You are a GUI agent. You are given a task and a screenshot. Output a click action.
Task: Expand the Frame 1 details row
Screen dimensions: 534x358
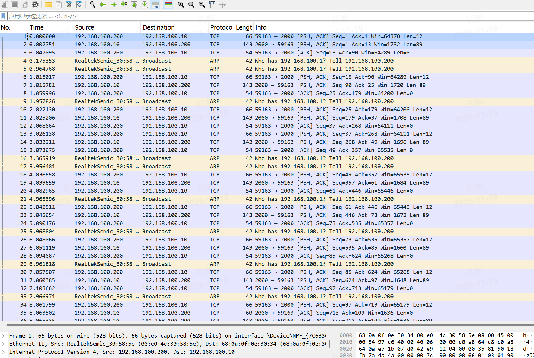pos(4,335)
